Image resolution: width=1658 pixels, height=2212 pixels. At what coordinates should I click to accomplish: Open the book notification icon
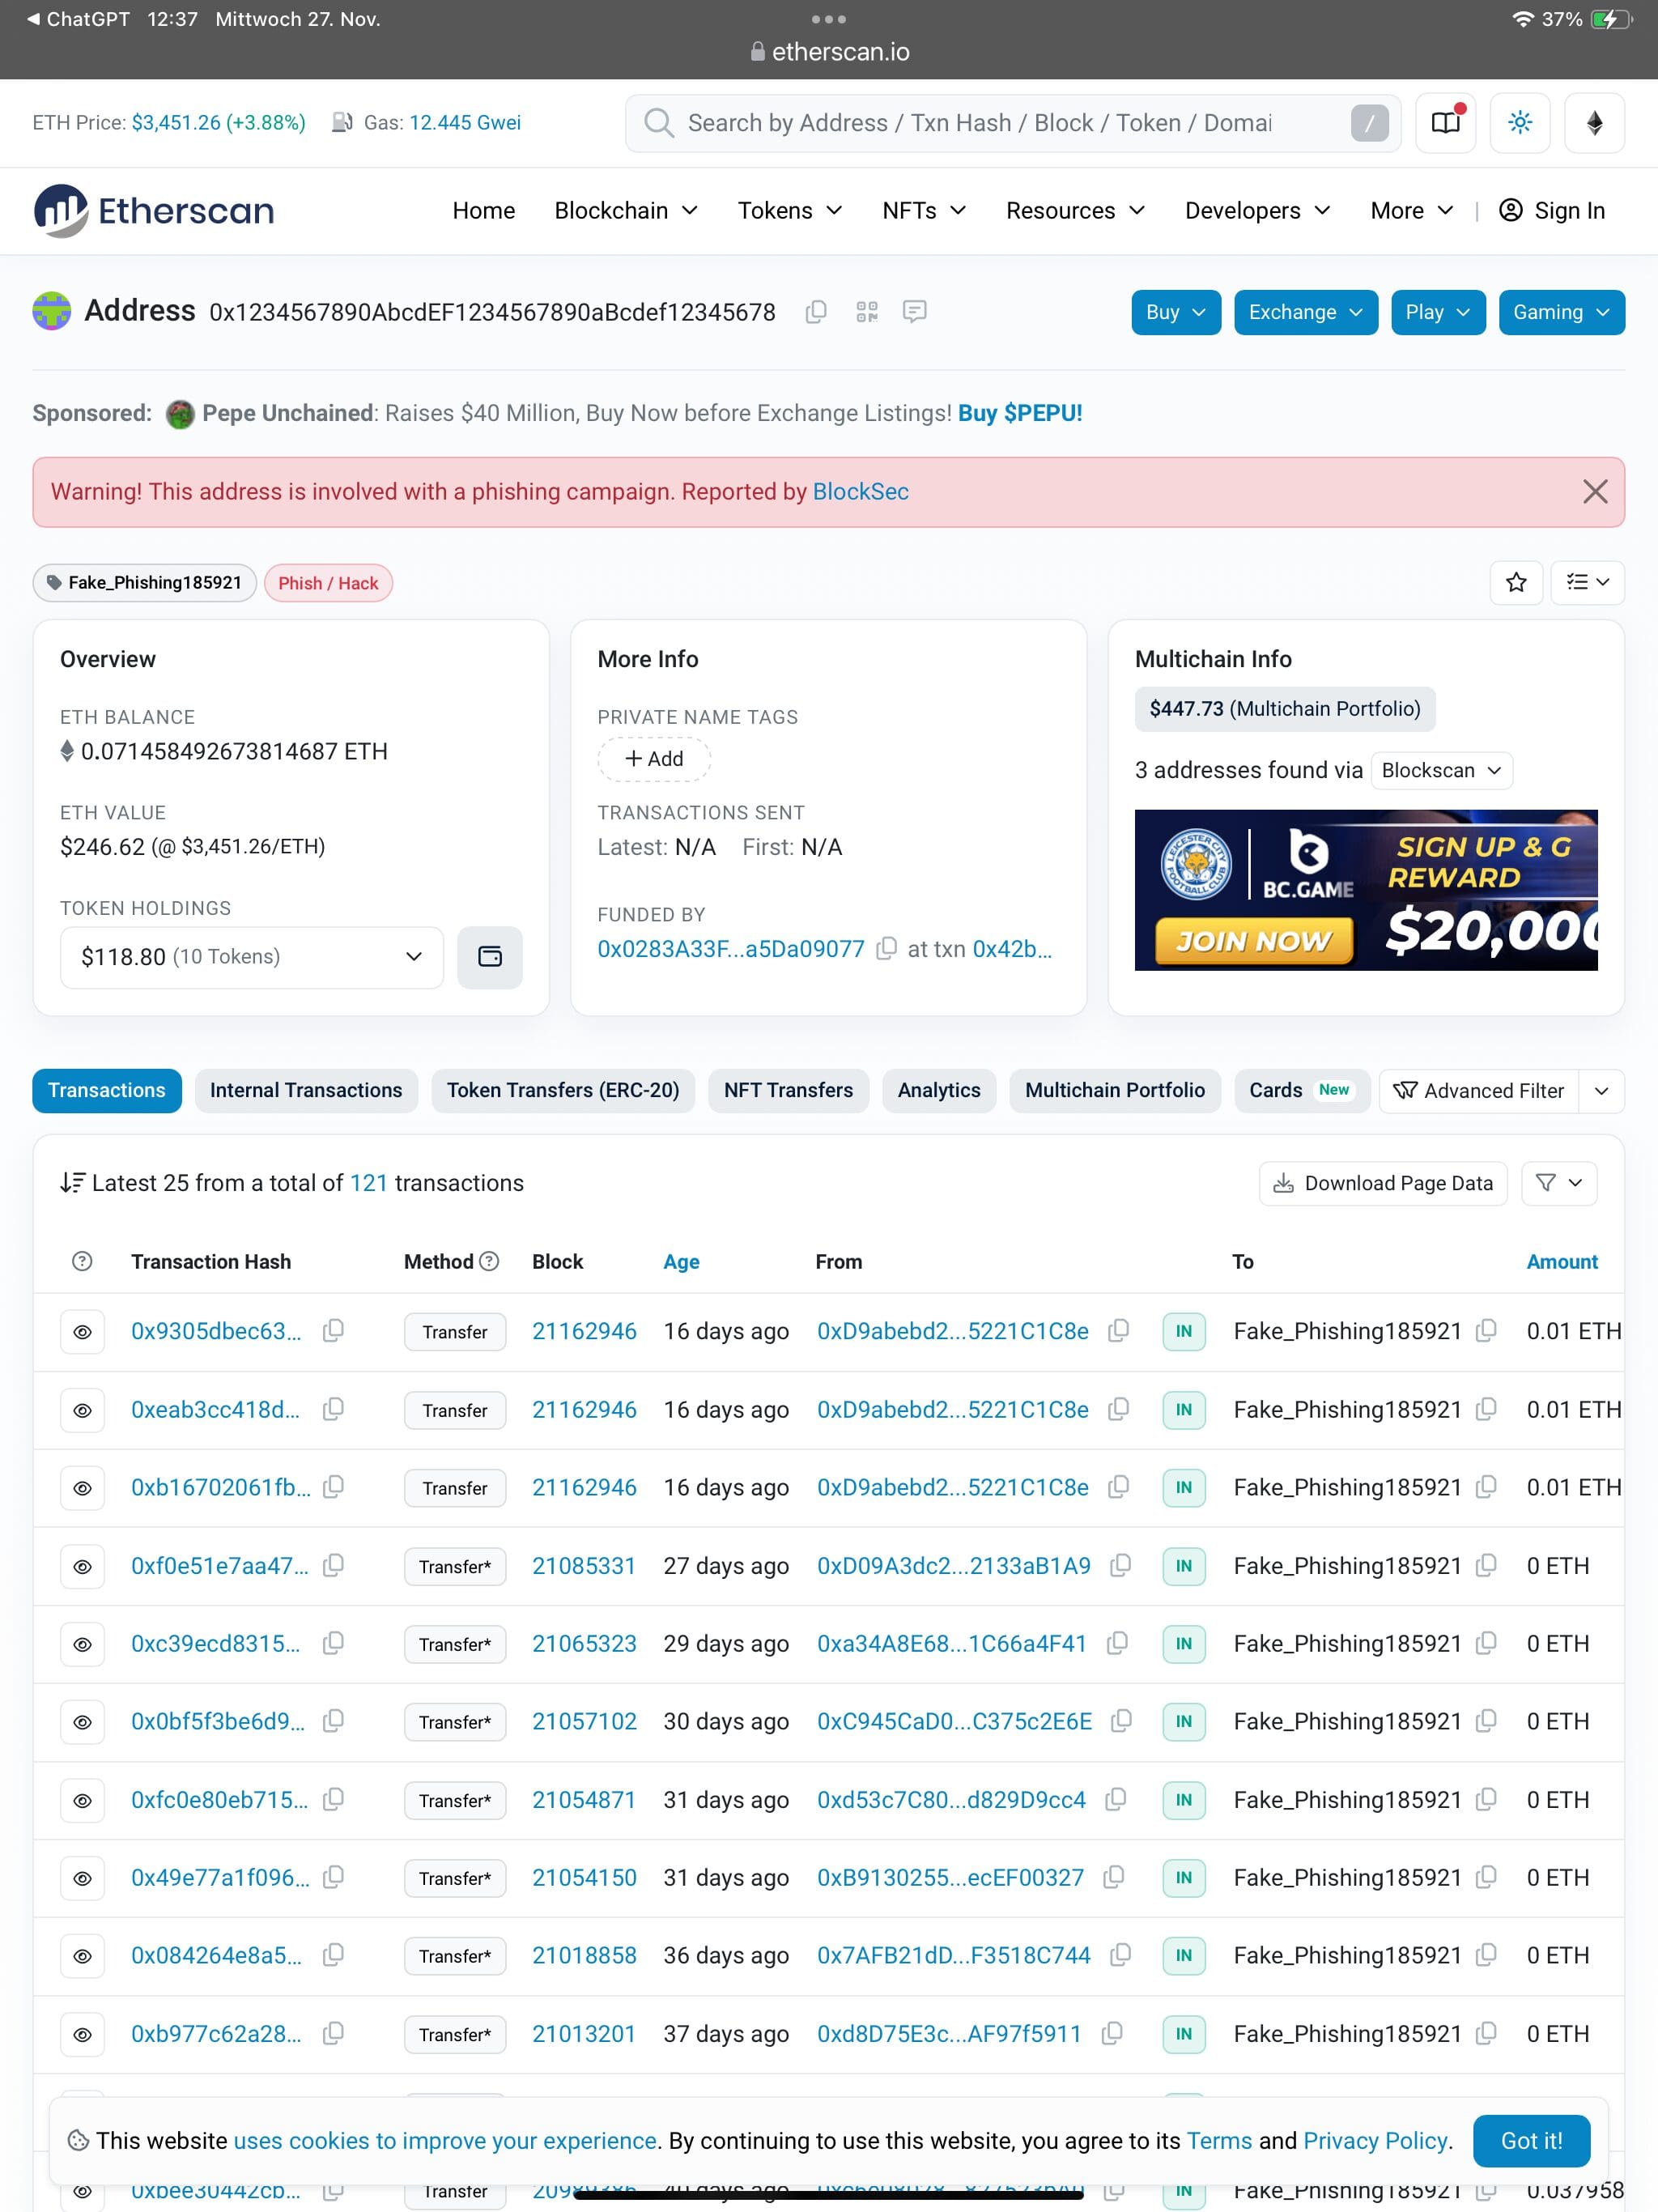tap(1445, 123)
